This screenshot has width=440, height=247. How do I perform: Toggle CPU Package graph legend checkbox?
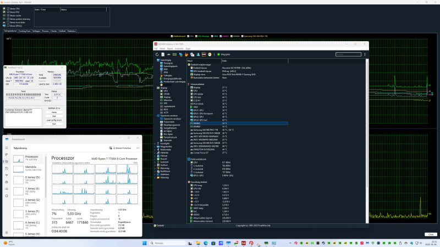click(196, 36)
